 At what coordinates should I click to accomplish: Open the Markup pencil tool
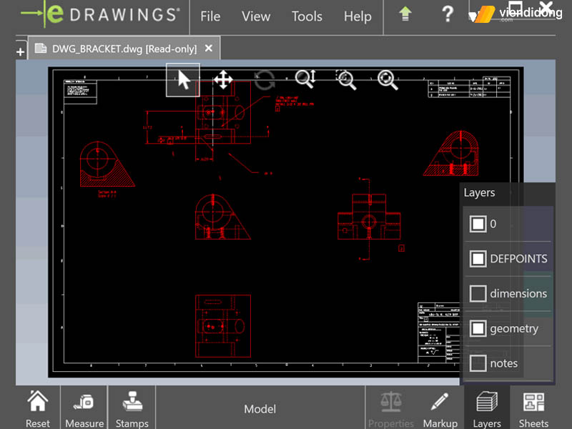440,409
